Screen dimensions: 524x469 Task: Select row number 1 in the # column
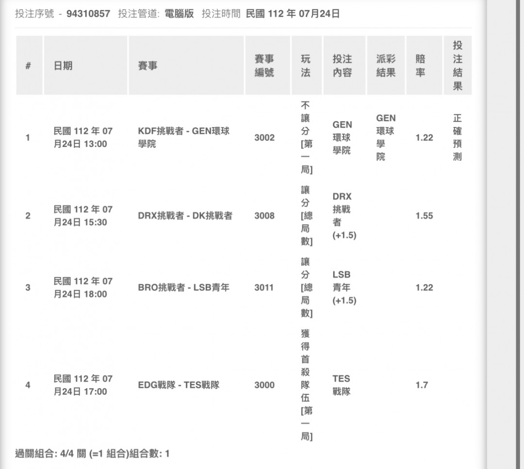[x=28, y=138]
